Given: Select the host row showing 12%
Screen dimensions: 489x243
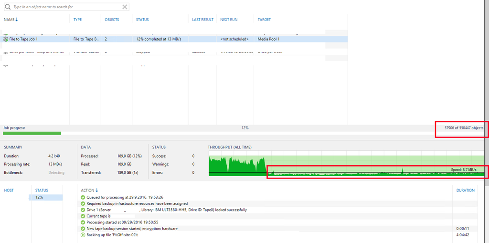Looking at the screenshot, I should click(x=46, y=198).
